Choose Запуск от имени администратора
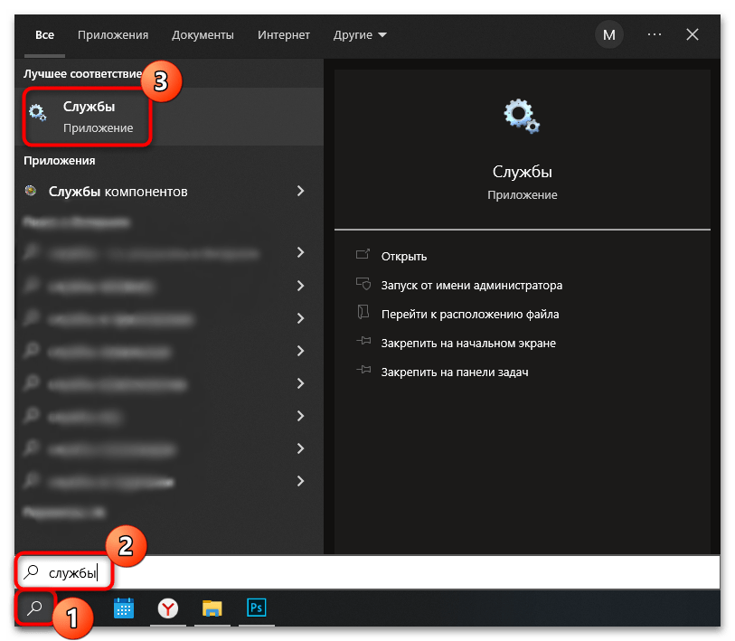Screen dimensions: 735x641 (x=471, y=285)
